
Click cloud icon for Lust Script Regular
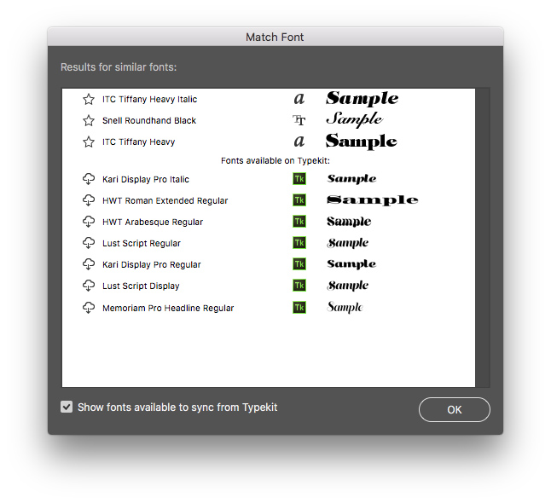[x=89, y=243]
